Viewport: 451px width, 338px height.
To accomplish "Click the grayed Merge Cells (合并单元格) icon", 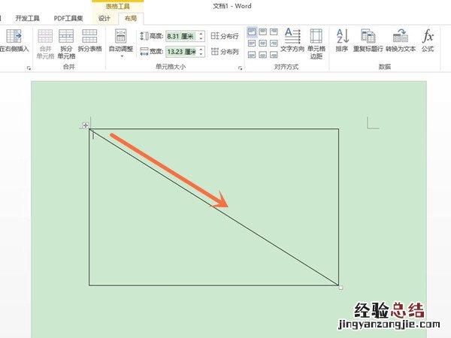I will coord(45,44).
